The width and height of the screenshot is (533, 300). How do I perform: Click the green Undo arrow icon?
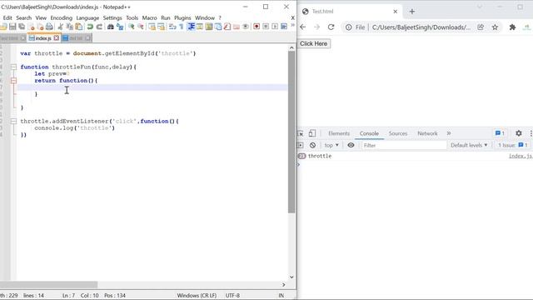pyautogui.click(x=90, y=27)
